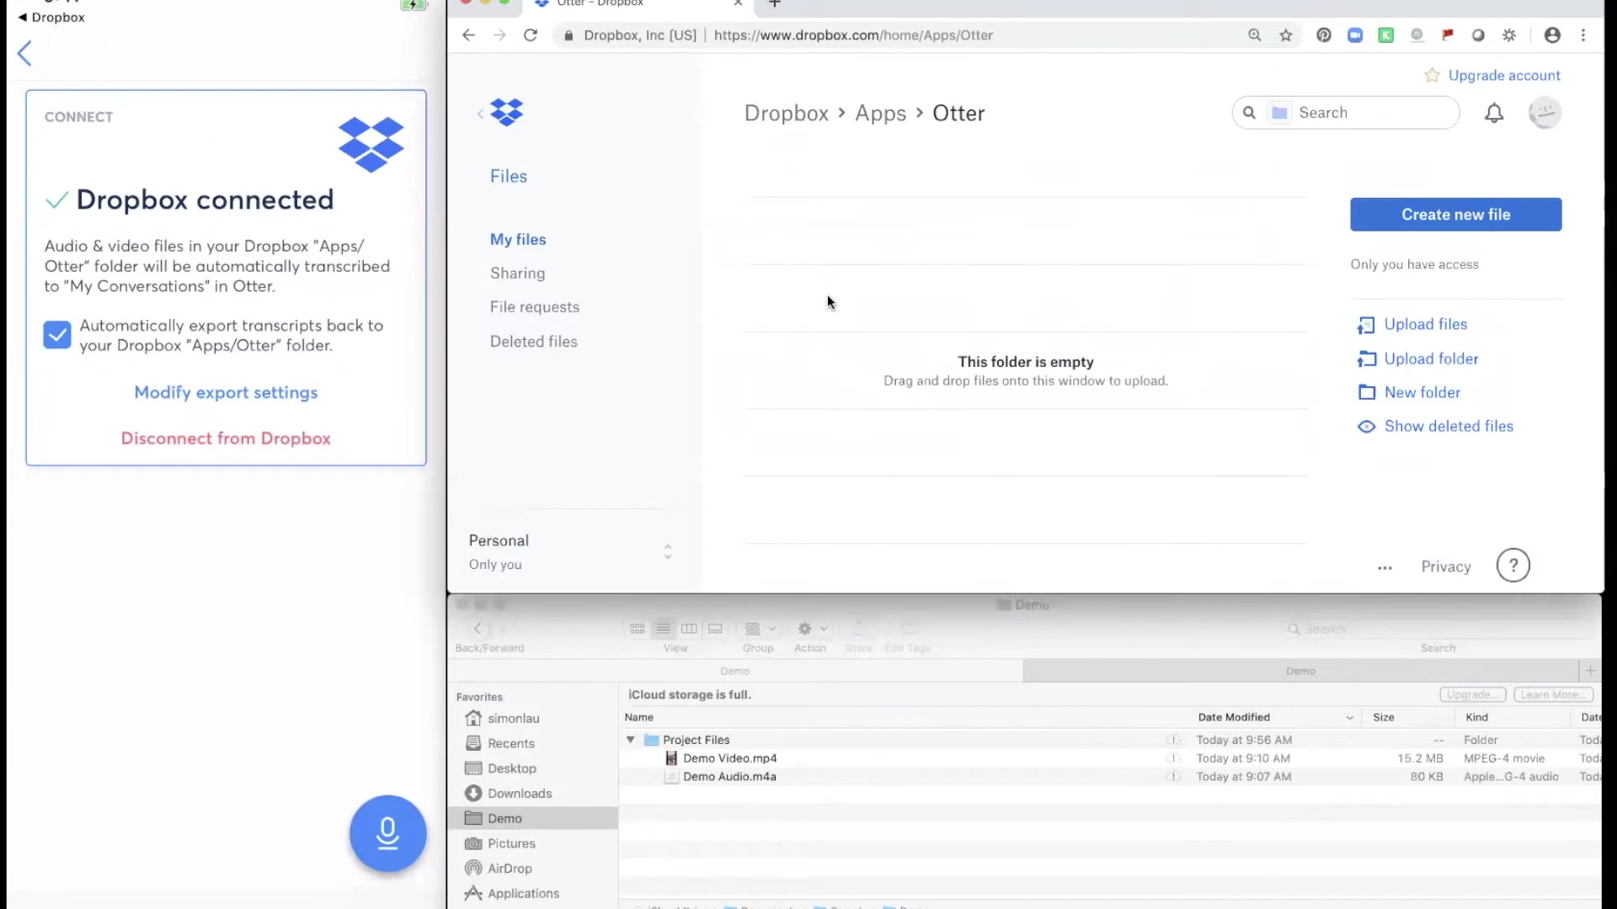This screenshot has height=909, width=1617.
Task: Tap the blue microphone record button
Action: tap(387, 833)
